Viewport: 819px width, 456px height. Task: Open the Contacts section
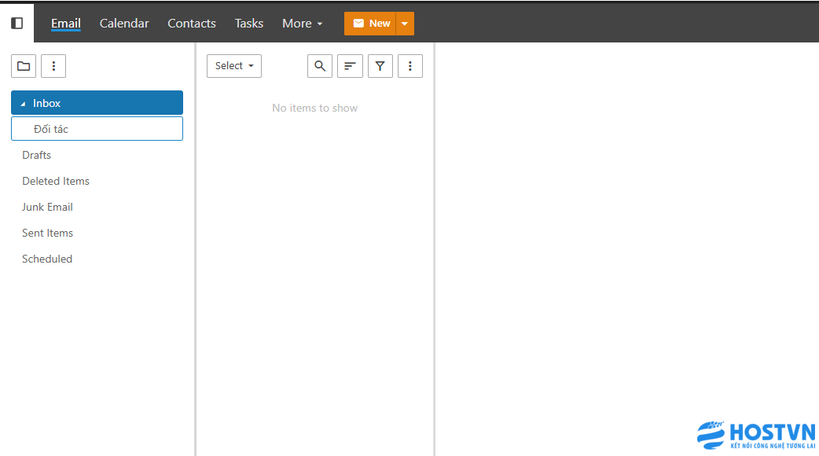pos(192,24)
